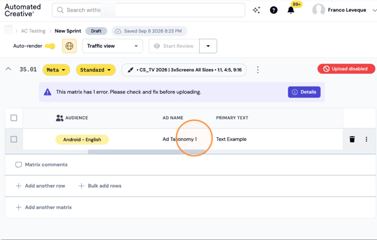Click the Automated Creative logo
Image resolution: width=377 pixels, height=240 pixels.
[23, 10]
